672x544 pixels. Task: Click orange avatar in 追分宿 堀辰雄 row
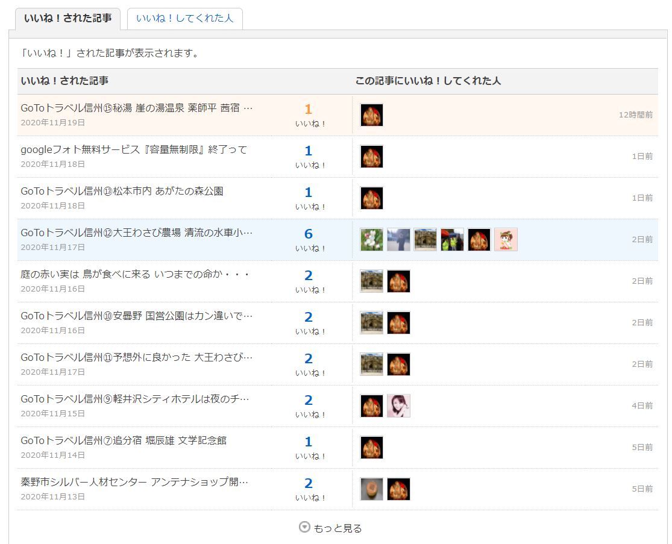[372, 447]
